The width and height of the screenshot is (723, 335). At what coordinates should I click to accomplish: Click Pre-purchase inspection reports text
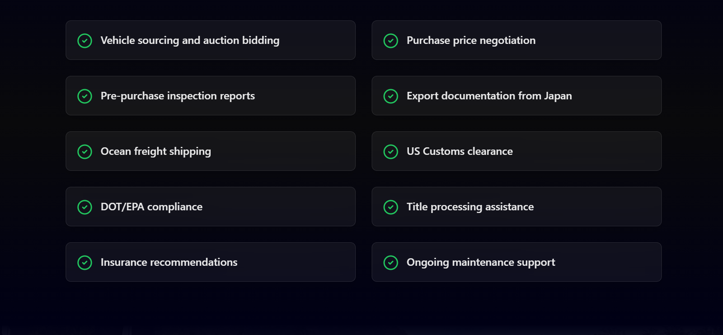click(178, 96)
